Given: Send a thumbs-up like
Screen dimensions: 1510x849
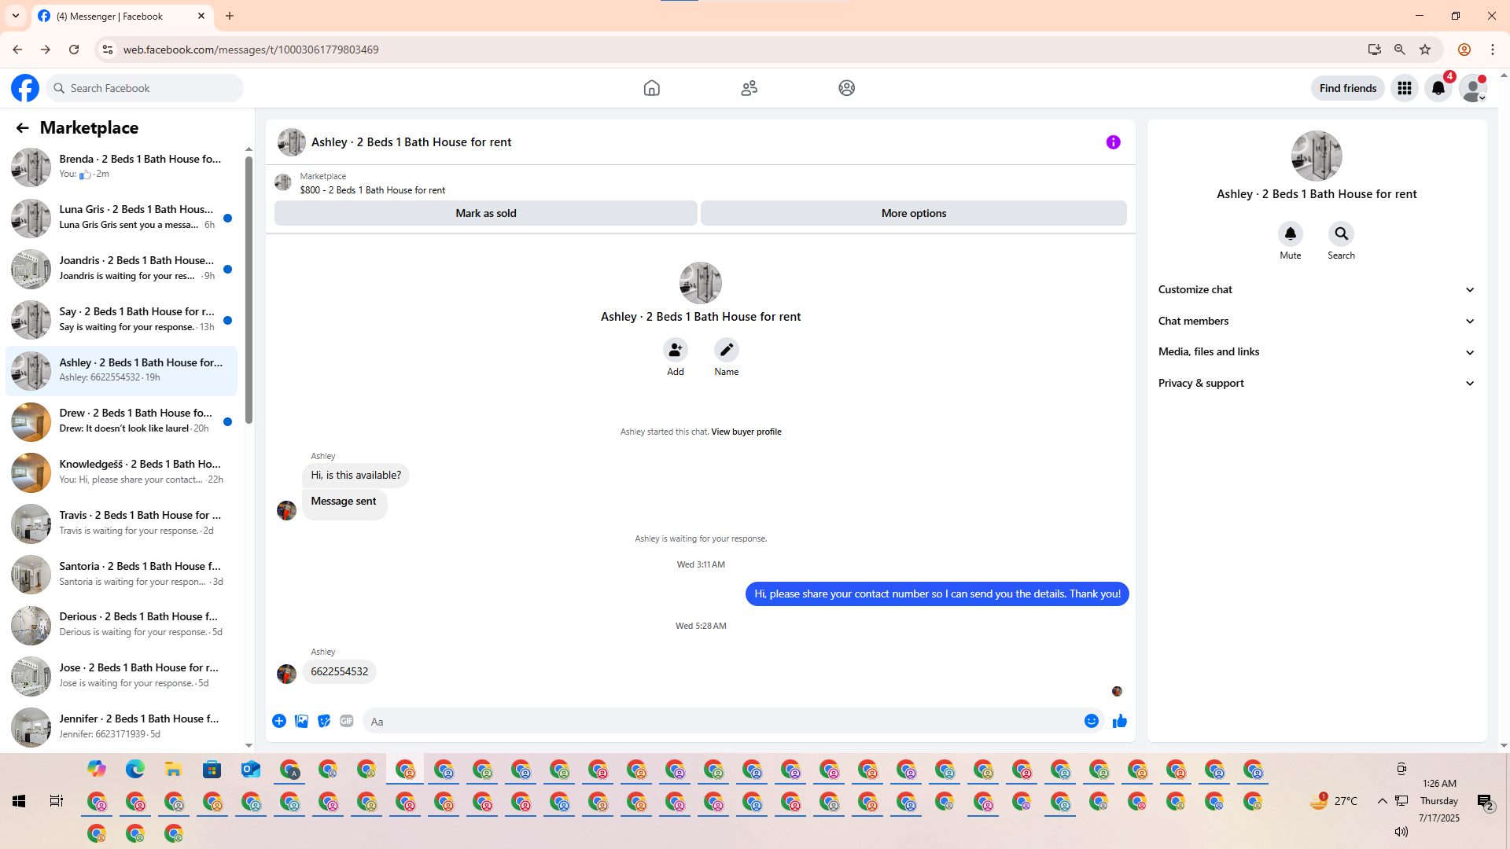Looking at the screenshot, I should (x=1120, y=721).
